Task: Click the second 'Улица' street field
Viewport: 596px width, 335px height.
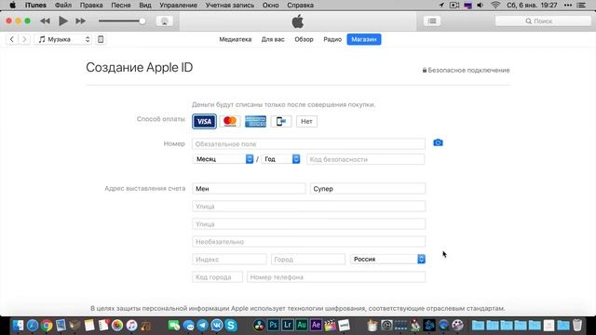Action: 308,224
